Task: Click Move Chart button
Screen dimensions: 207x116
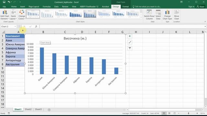Action: pyautogui.click(x=177, y=15)
